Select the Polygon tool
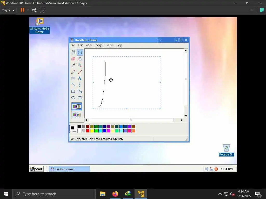Image resolution: width=266 pixels, height=199 pixels. click(80, 91)
